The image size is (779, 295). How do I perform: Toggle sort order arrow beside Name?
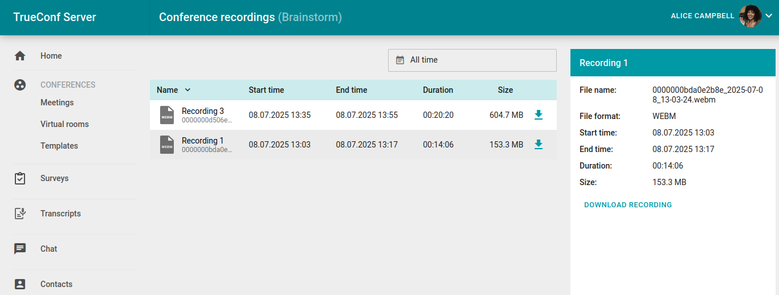[187, 90]
